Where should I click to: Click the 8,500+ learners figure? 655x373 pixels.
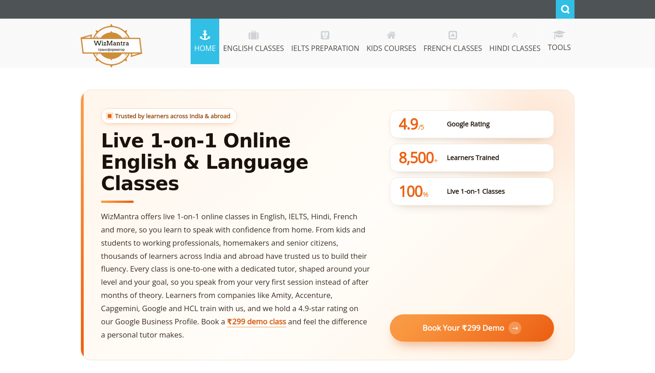click(x=418, y=158)
